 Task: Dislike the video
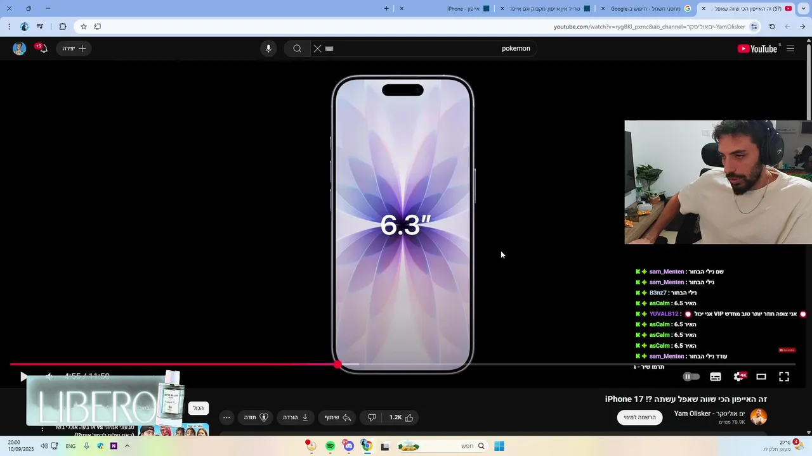click(372, 417)
